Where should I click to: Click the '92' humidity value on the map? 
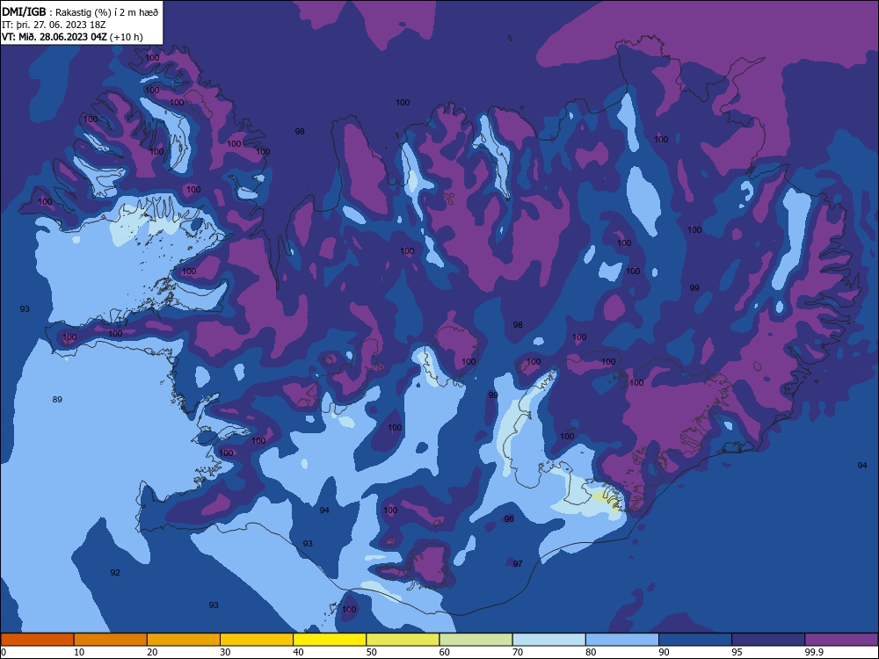[115, 573]
